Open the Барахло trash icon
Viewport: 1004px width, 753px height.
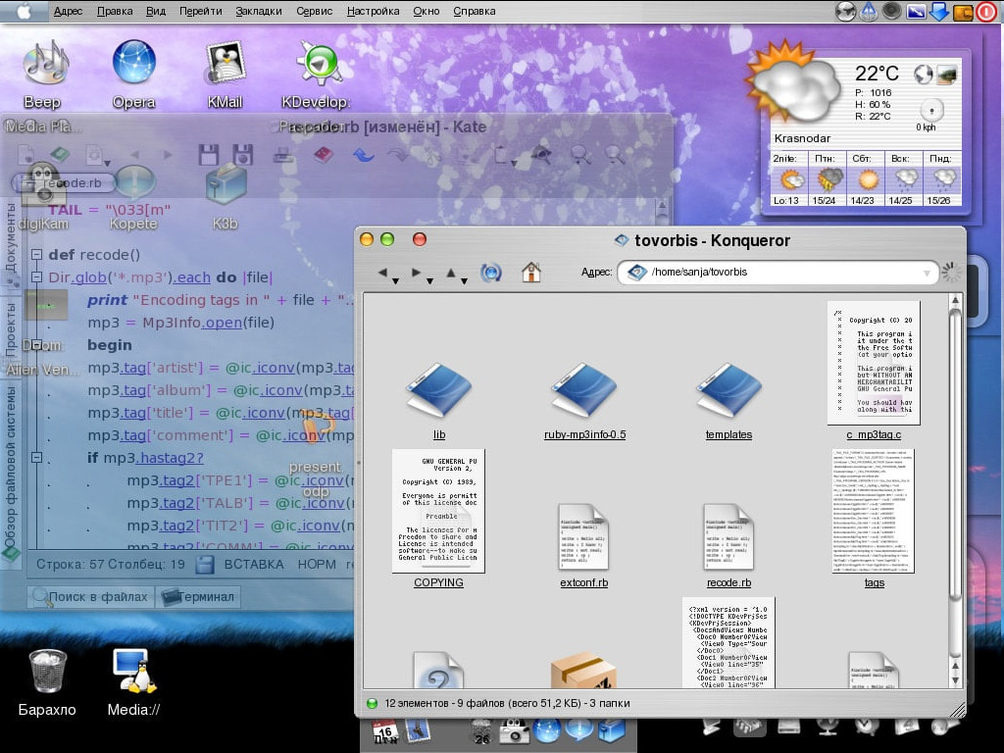(x=47, y=672)
